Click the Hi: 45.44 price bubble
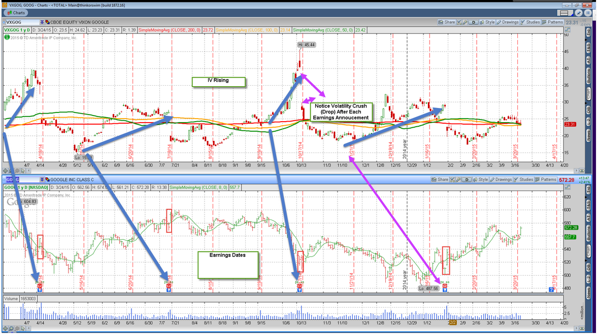The width and height of the screenshot is (597, 334). (307, 45)
